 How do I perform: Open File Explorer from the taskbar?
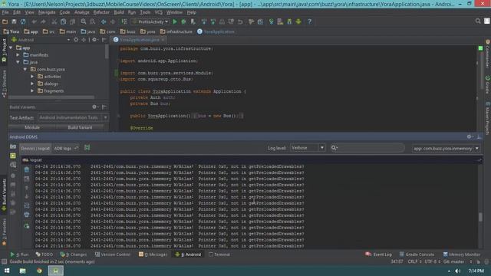point(22,271)
